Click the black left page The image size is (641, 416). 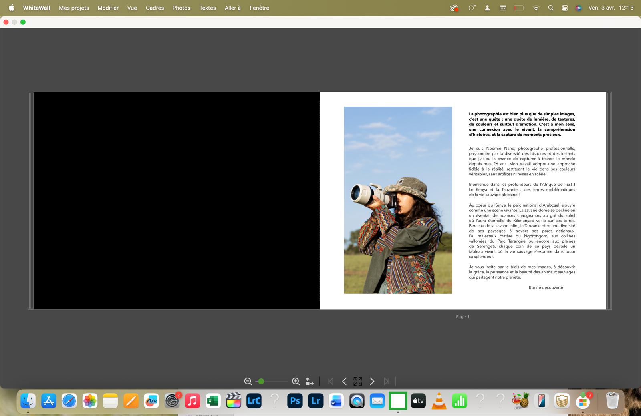[176, 200]
